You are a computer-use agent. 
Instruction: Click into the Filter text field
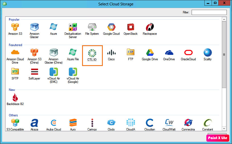tap(209, 12)
